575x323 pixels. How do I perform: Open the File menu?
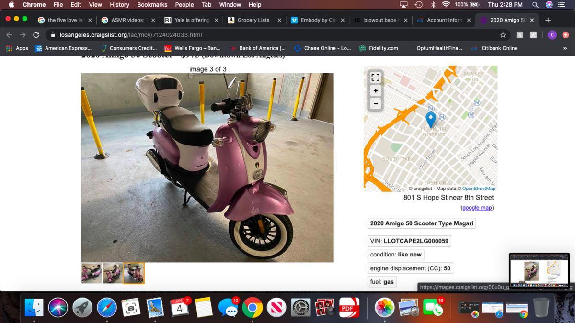58,5
